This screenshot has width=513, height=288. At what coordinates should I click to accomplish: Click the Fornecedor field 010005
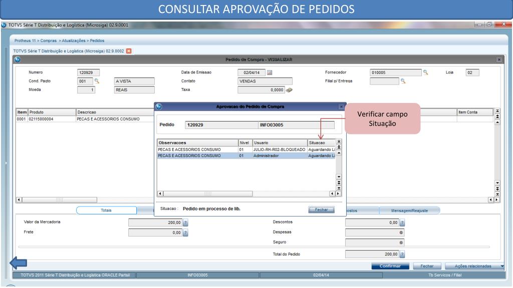click(396, 72)
